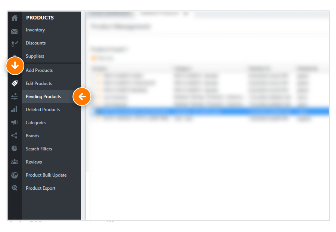The height and width of the screenshot is (232, 336).
Task: Select the highlighted blue table row
Action: pyautogui.click(x=211, y=111)
